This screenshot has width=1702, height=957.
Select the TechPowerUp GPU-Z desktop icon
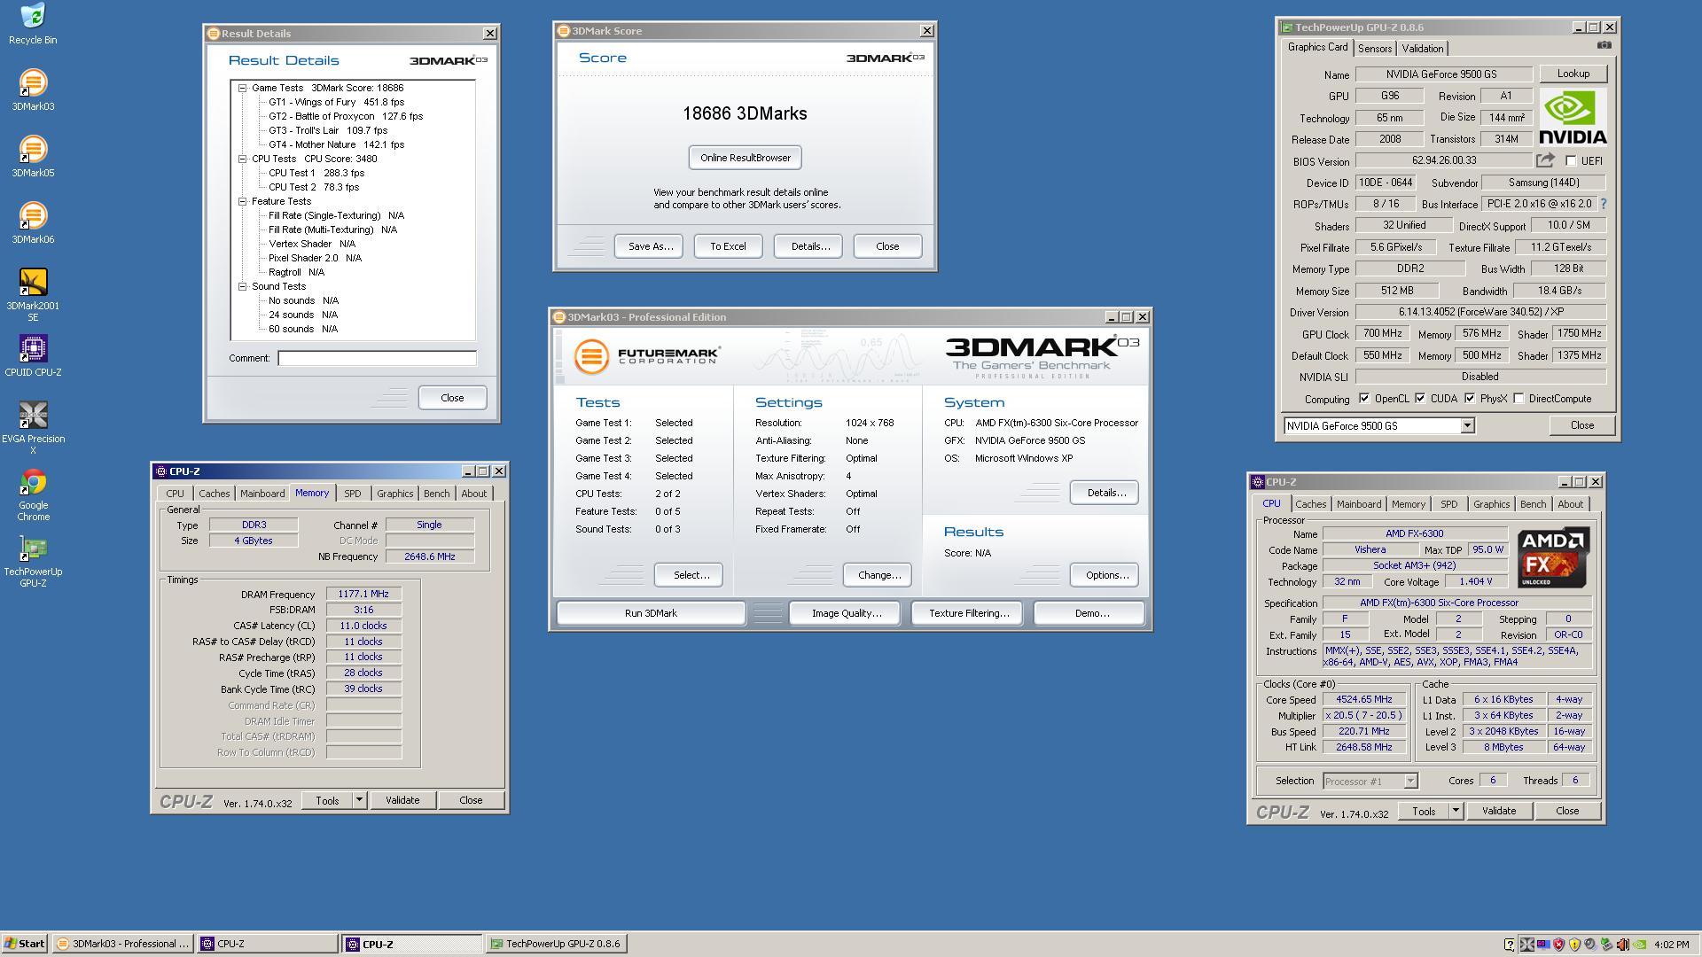point(33,561)
